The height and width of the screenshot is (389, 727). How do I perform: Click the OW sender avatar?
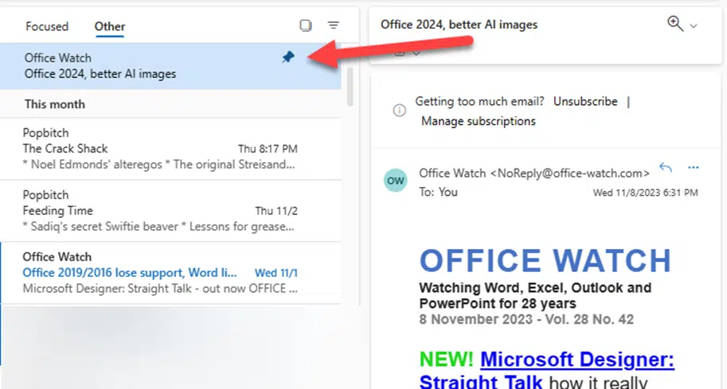(396, 181)
